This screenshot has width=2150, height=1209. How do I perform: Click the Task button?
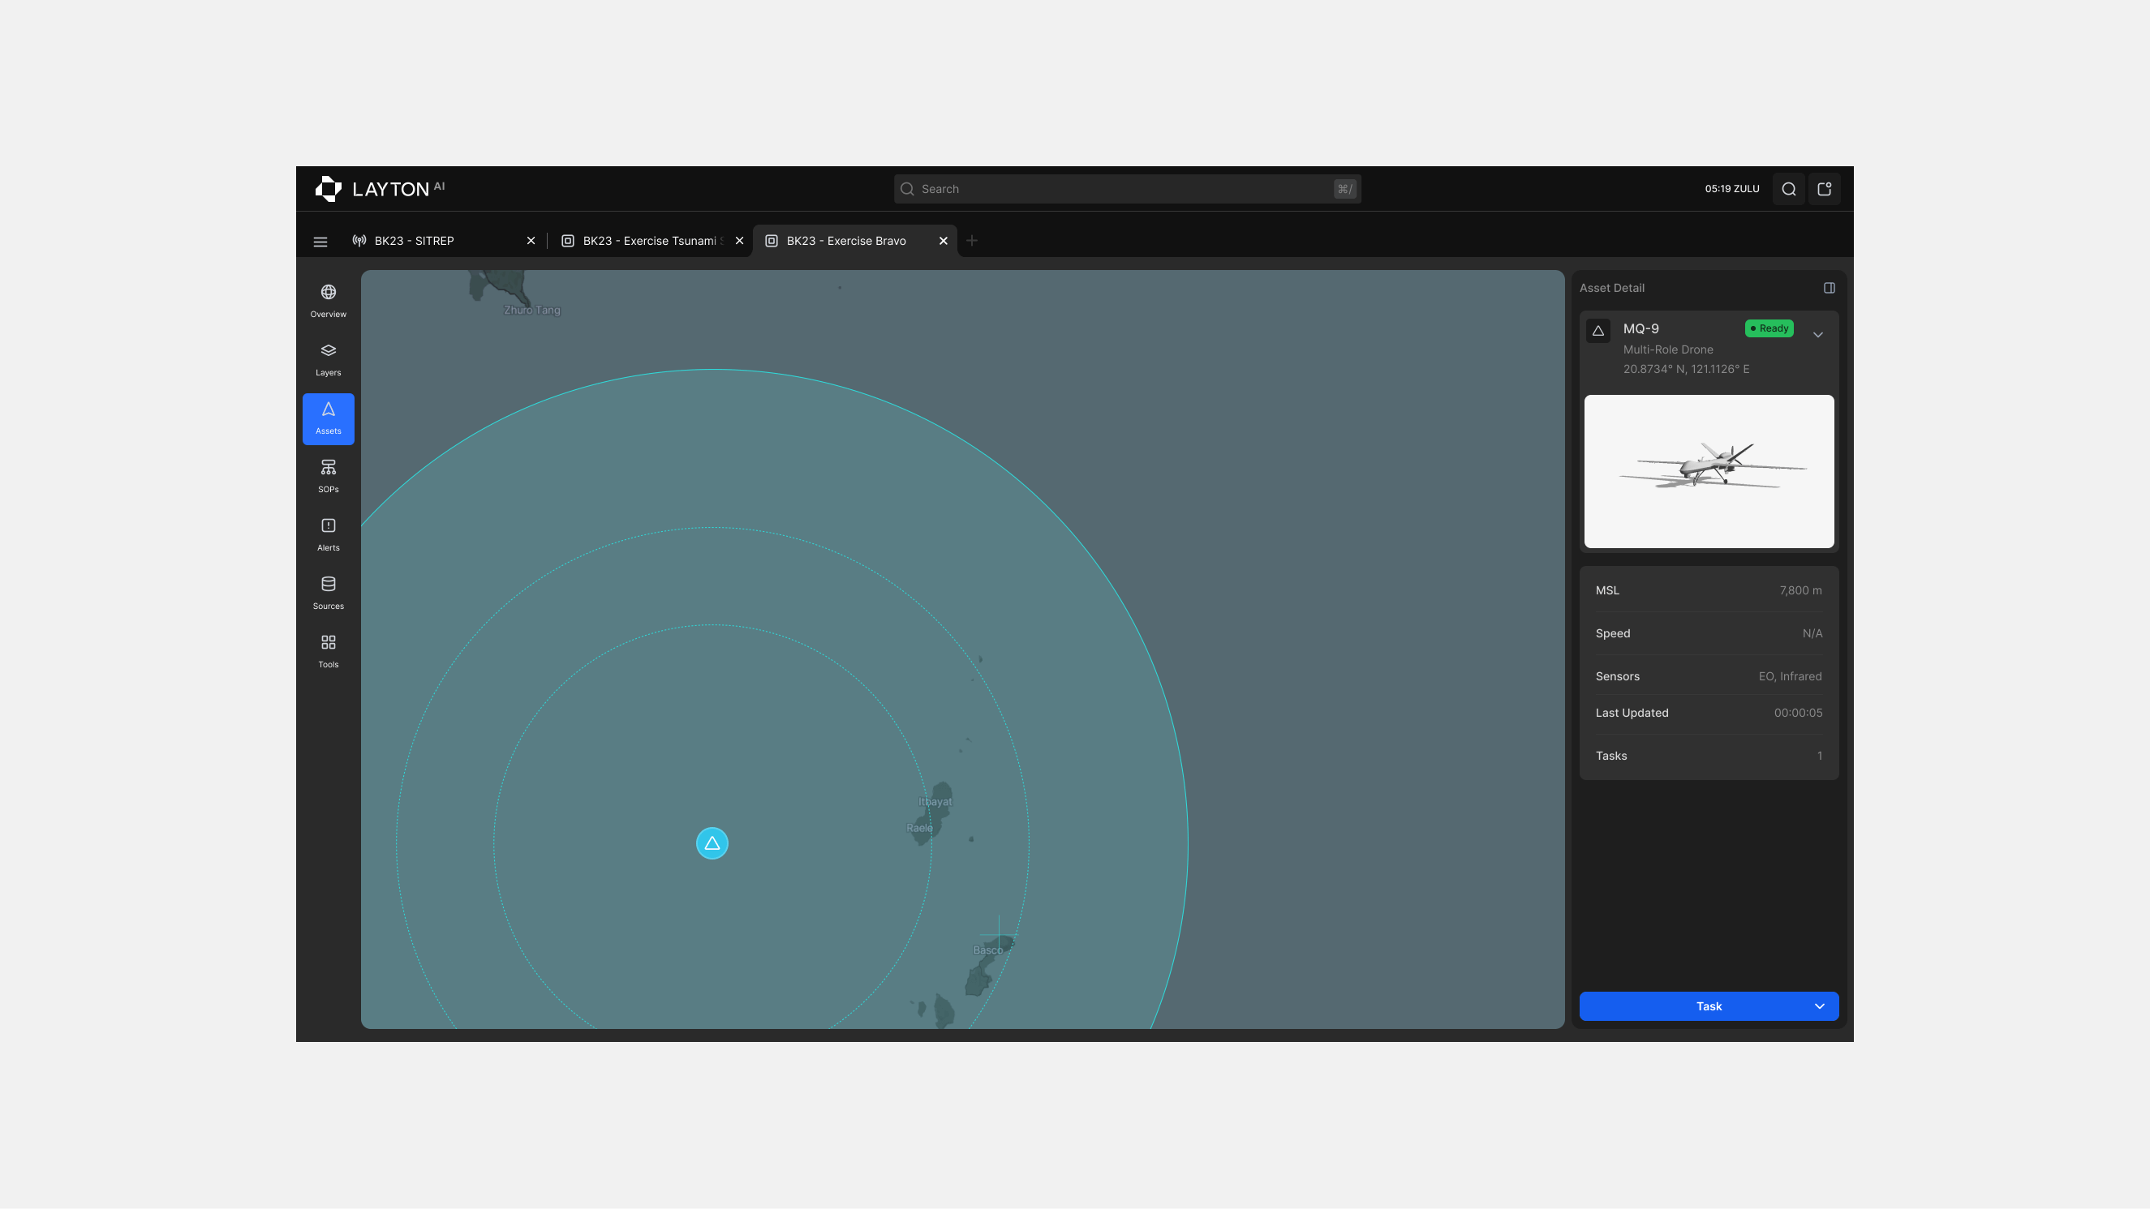[1709, 1006]
